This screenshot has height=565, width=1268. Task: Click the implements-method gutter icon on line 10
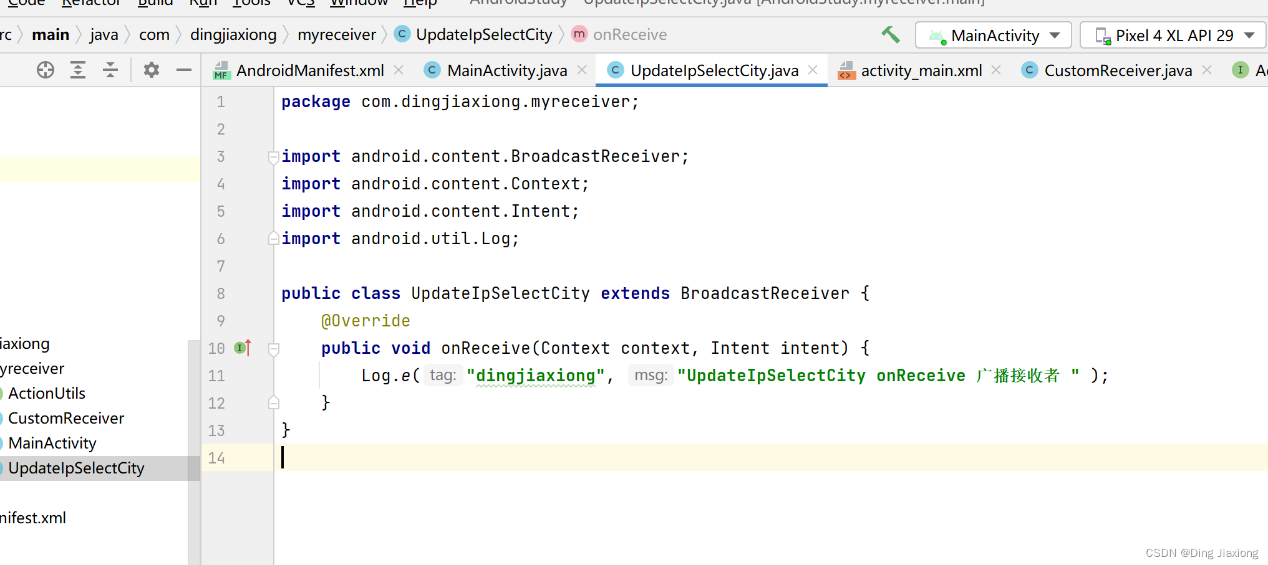click(242, 348)
